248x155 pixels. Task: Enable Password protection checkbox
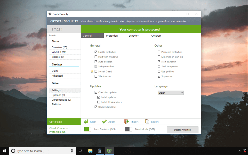[159, 52]
